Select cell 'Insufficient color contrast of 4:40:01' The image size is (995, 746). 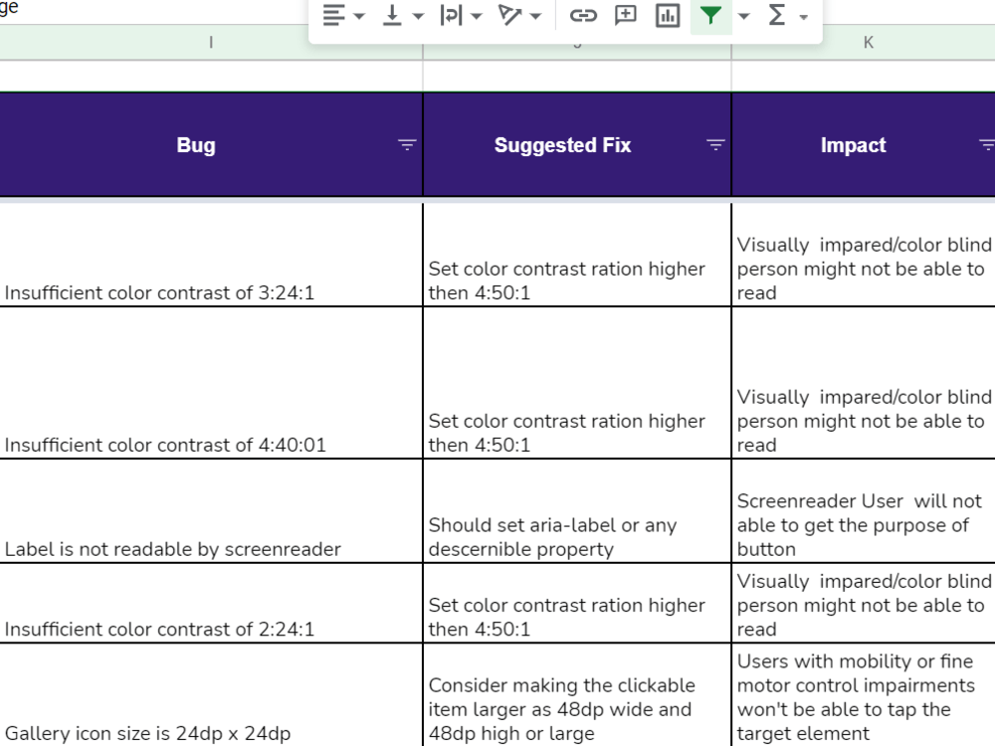click(x=211, y=383)
